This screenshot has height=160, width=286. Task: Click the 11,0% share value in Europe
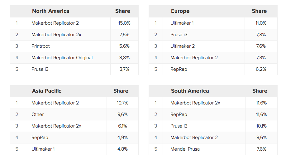pos(261,23)
